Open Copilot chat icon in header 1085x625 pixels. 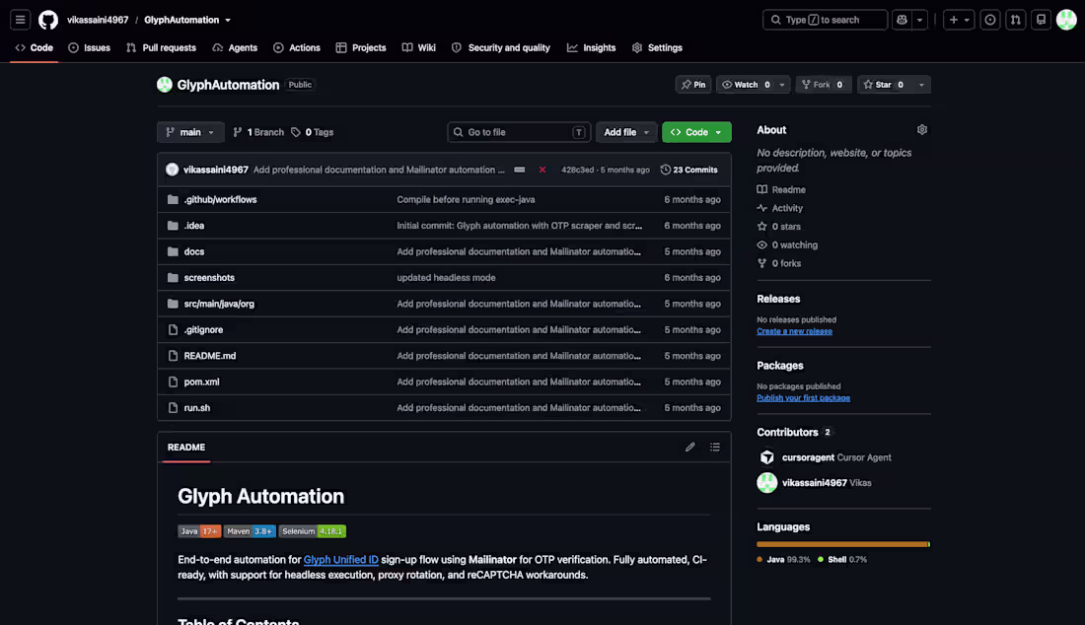[x=902, y=20]
